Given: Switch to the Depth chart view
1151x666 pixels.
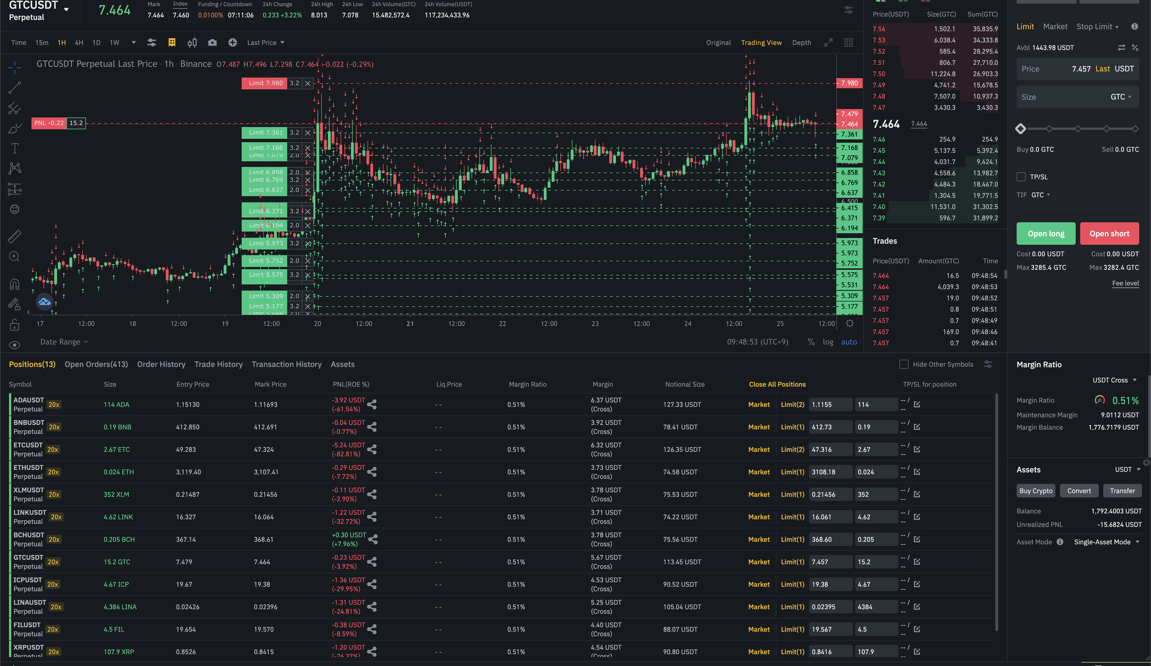Looking at the screenshot, I should 801,42.
